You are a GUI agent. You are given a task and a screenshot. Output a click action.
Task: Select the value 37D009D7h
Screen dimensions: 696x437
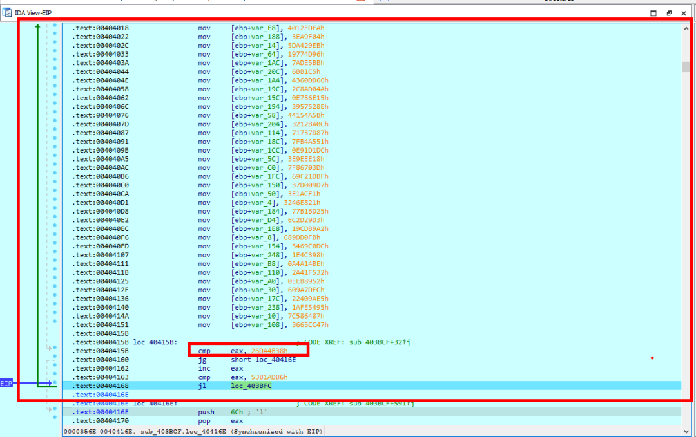tap(310, 185)
